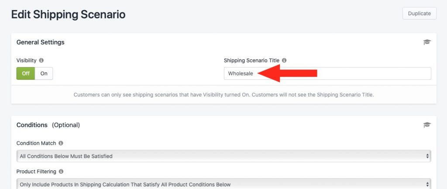
Task: Open the Product Filtering dropdown
Action: pos(224,184)
